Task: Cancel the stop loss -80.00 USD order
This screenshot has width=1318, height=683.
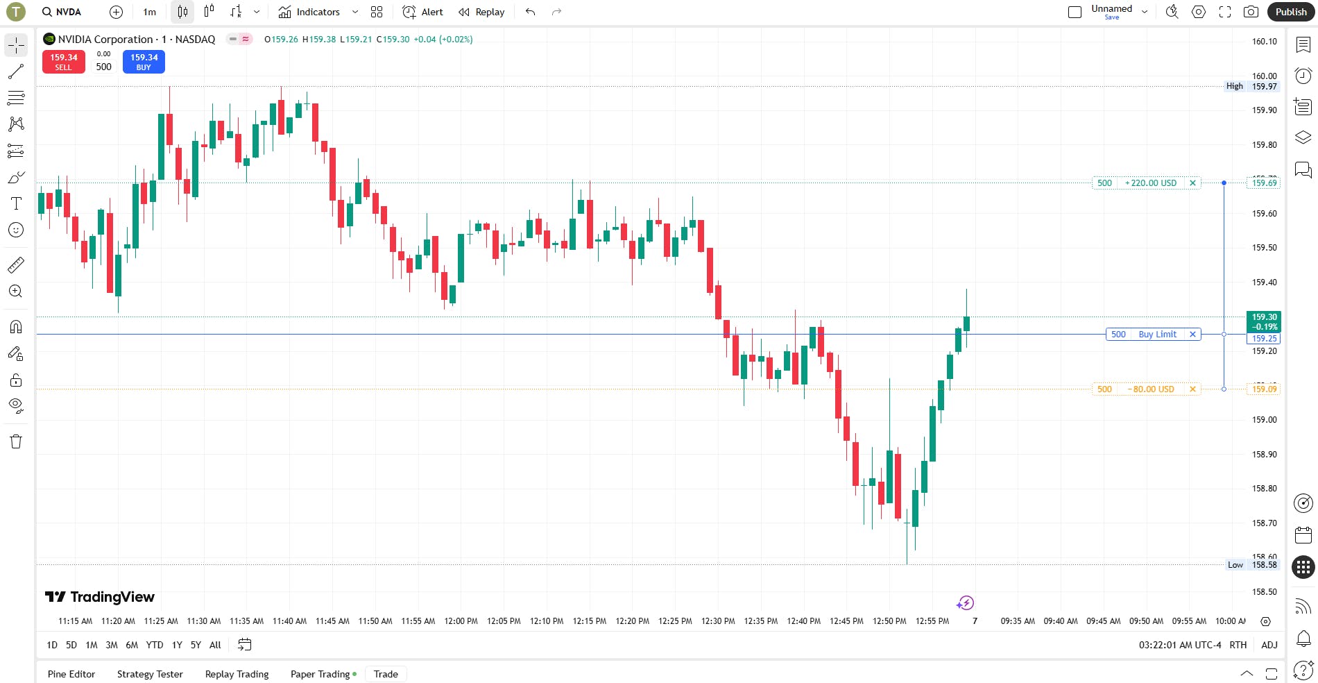Action: pos(1192,389)
